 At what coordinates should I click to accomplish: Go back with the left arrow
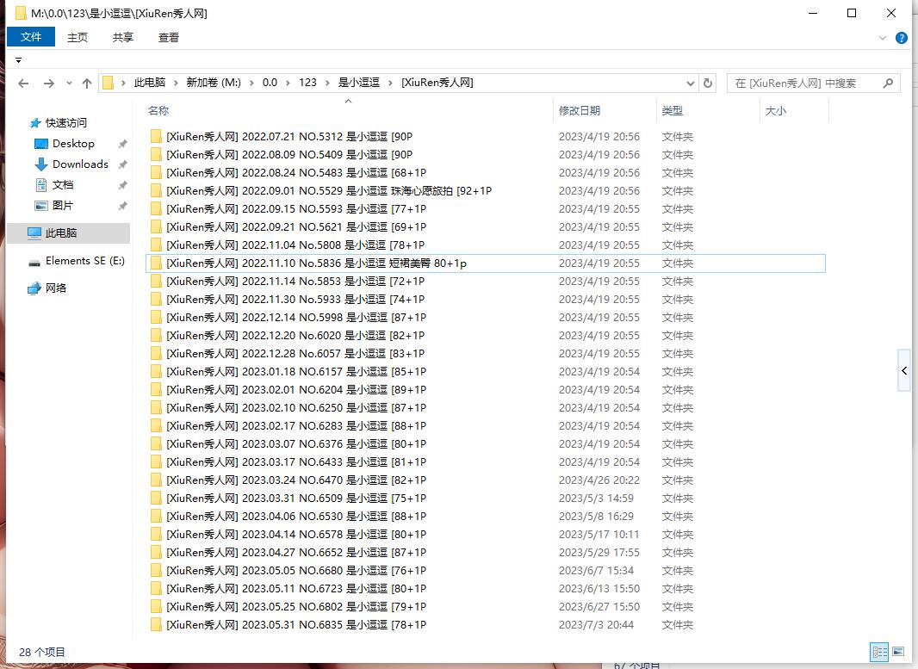point(23,84)
